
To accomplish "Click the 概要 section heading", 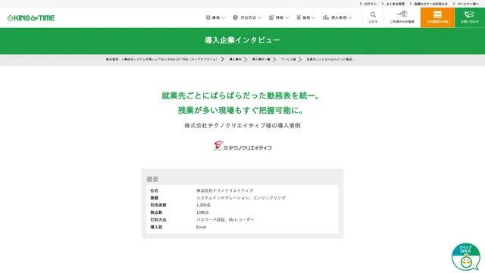I will point(152,179).
